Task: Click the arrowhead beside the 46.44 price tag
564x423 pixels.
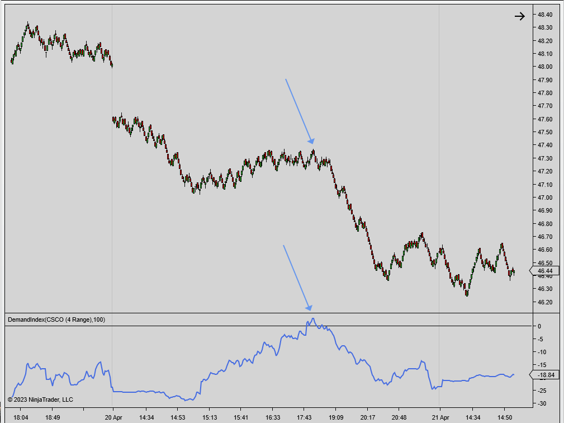Action: click(x=530, y=270)
